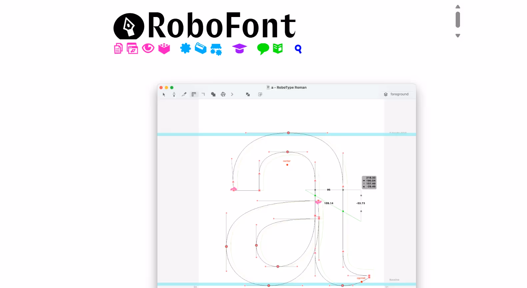Open the purple graduation cap icon
527x288 pixels.
coord(239,49)
